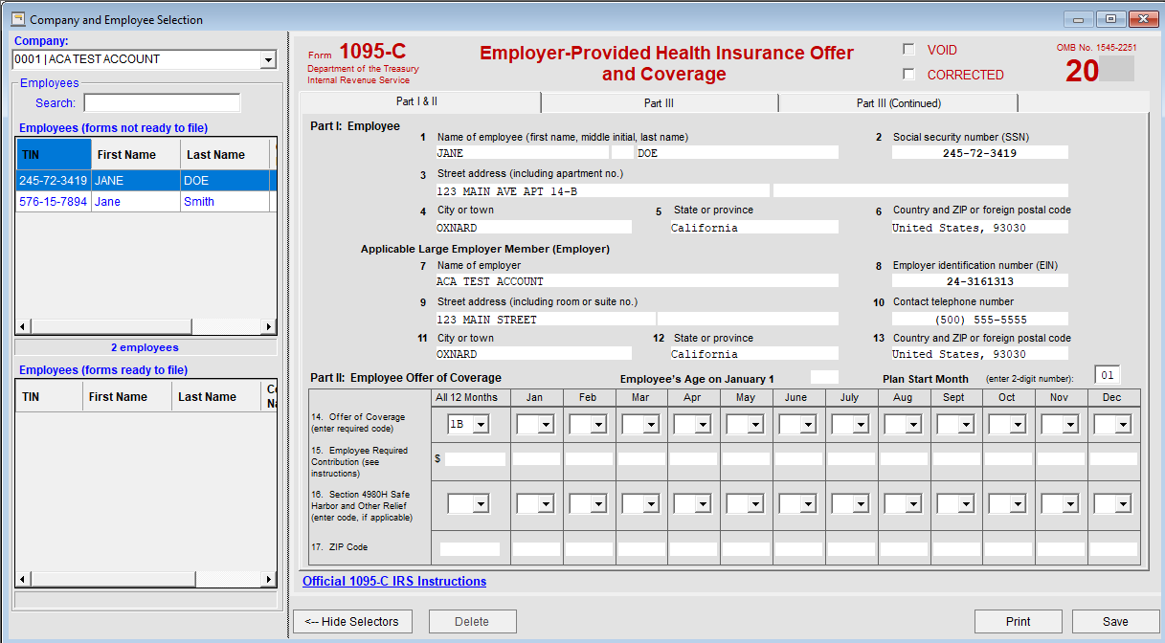The height and width of the screenshot is (643, 1165).
Task: Minimize the Company and Employee Selection window
Action: [1079, 19]
